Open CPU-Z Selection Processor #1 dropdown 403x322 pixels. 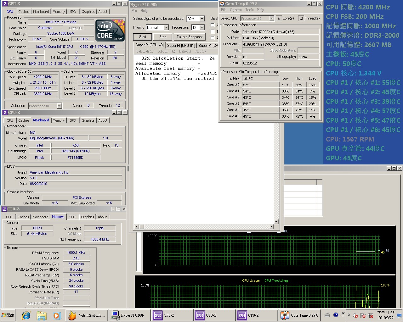59,106
